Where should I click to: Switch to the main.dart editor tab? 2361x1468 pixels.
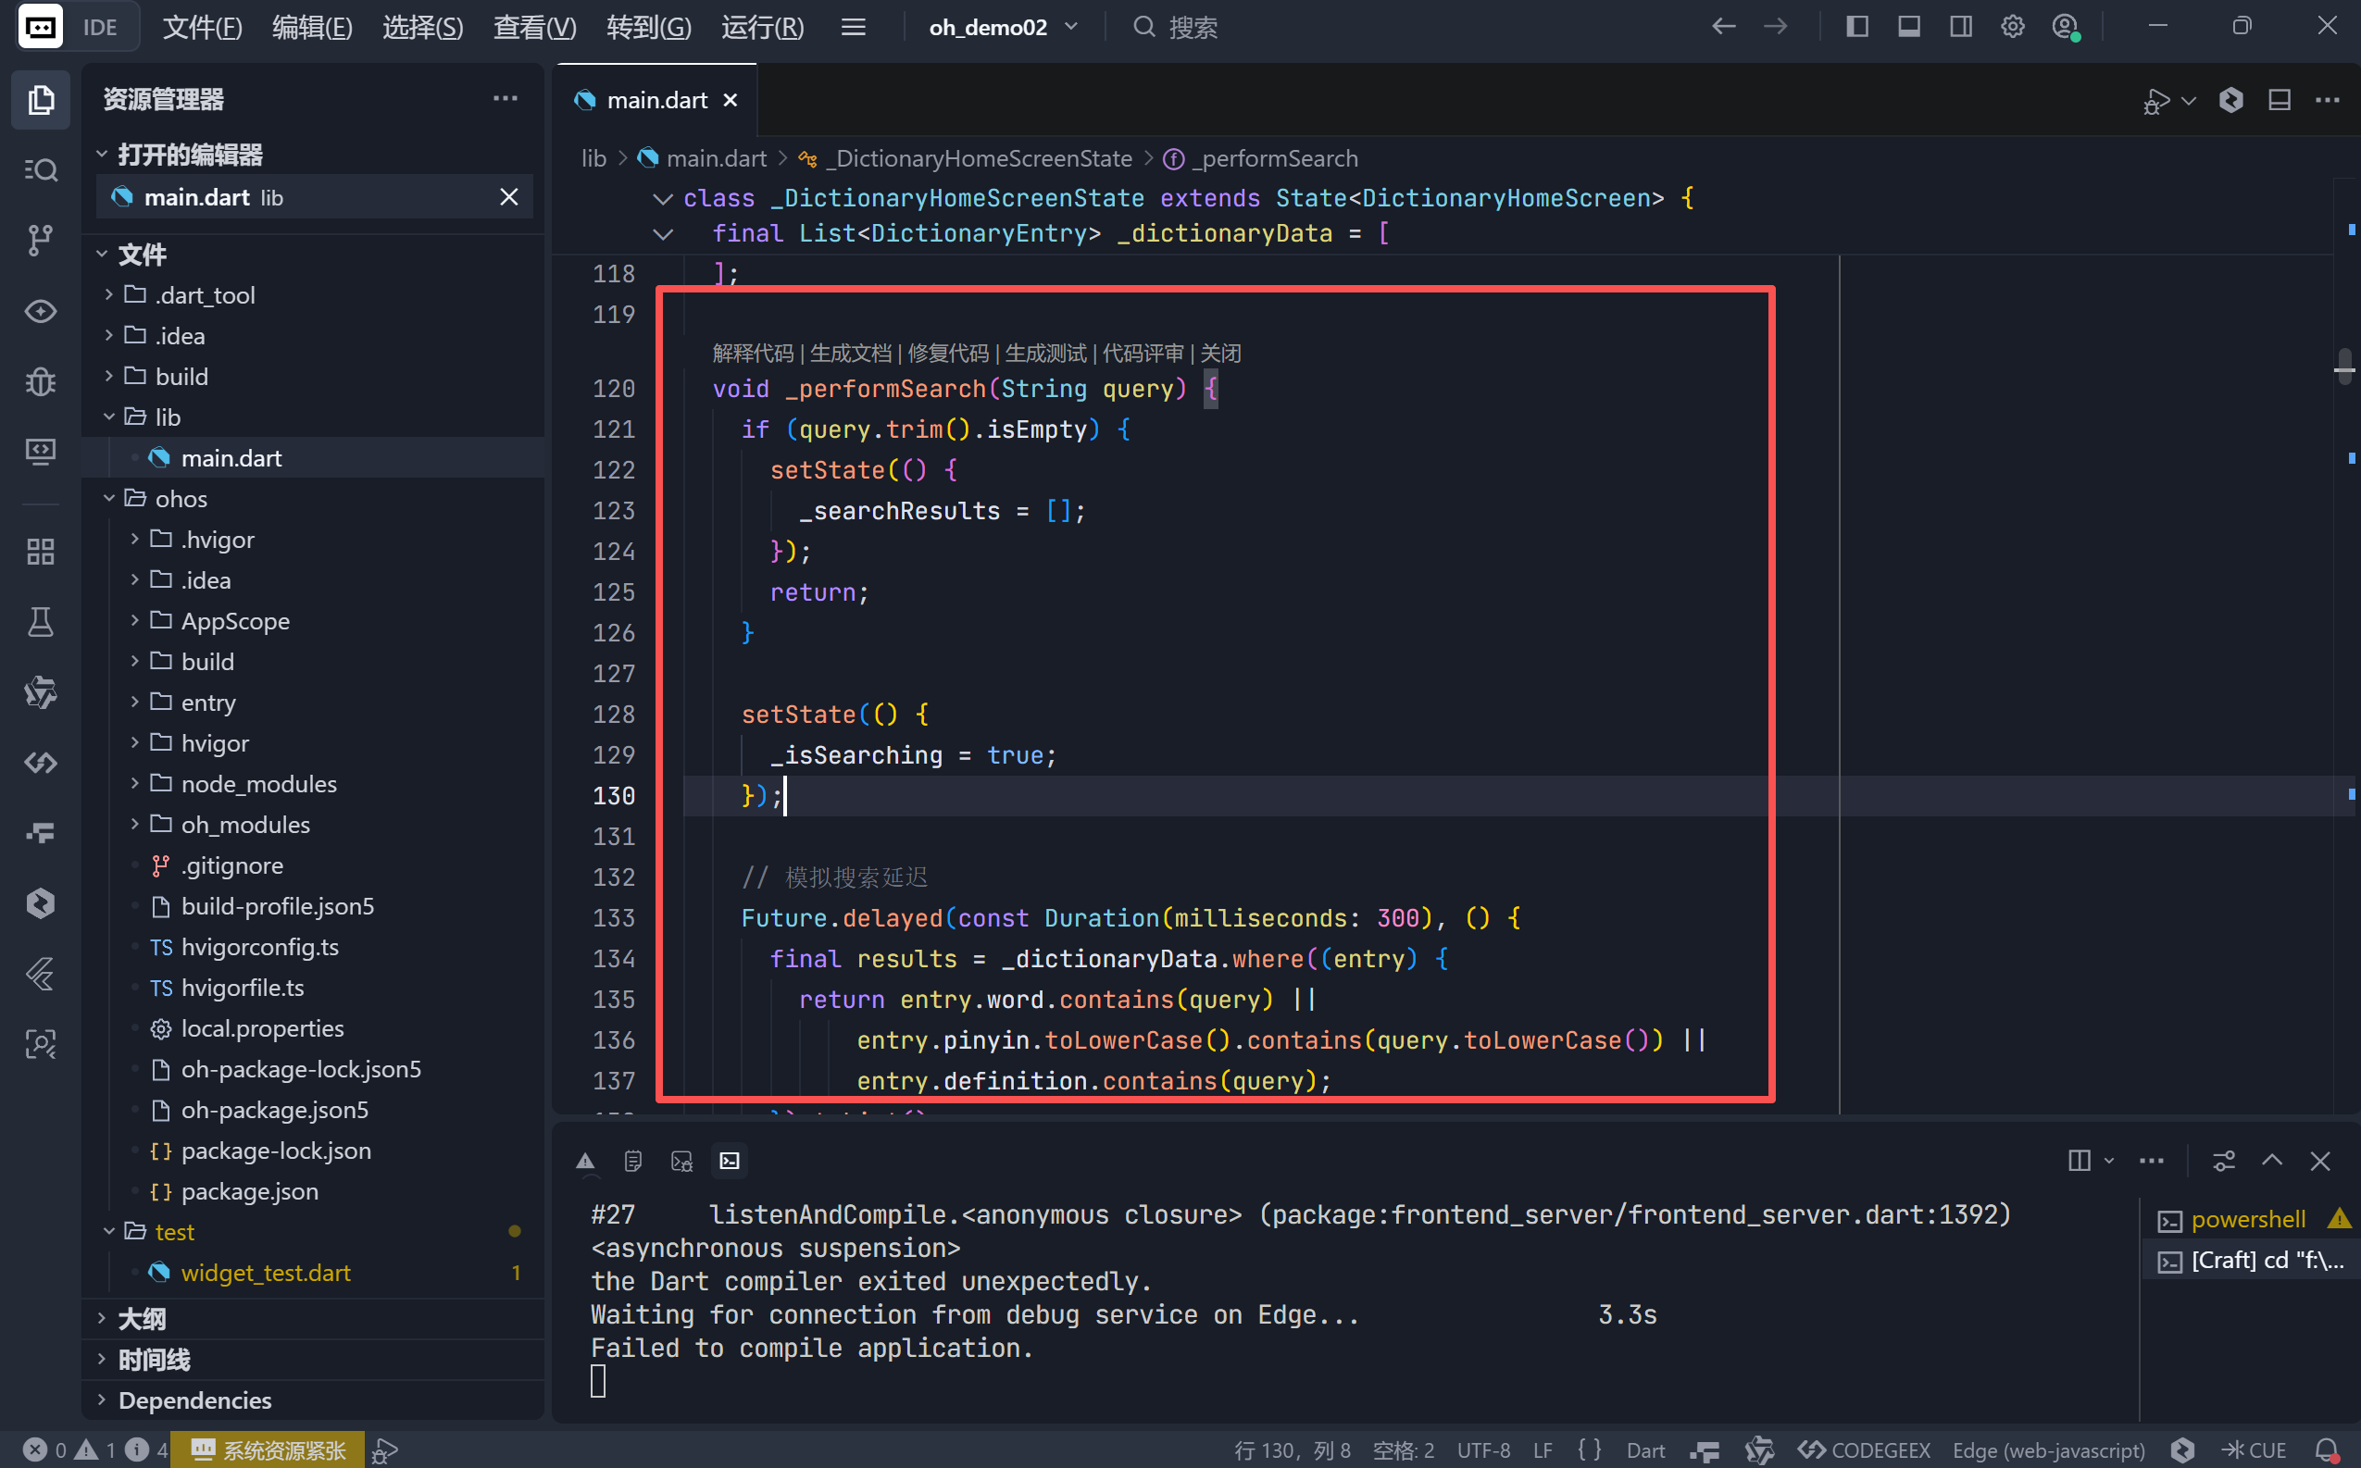click(x=656, y=100)
